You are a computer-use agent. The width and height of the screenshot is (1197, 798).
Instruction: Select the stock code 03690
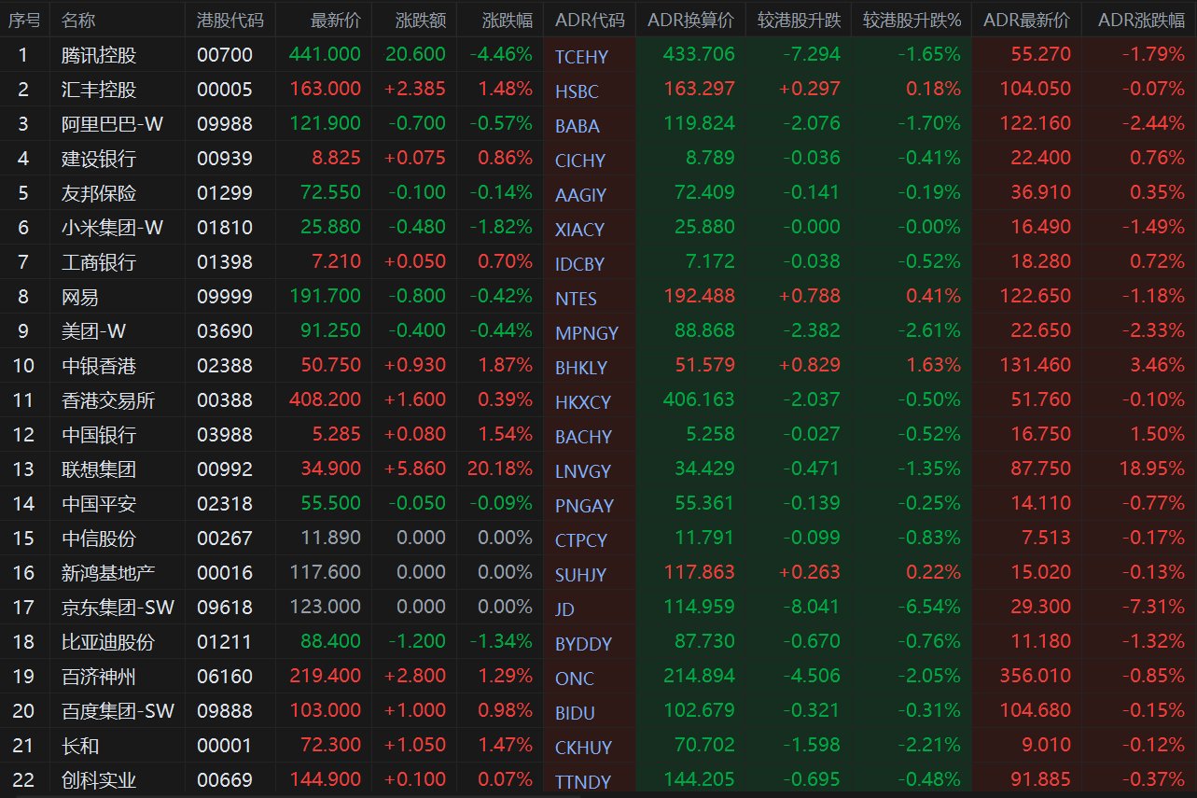225,331
